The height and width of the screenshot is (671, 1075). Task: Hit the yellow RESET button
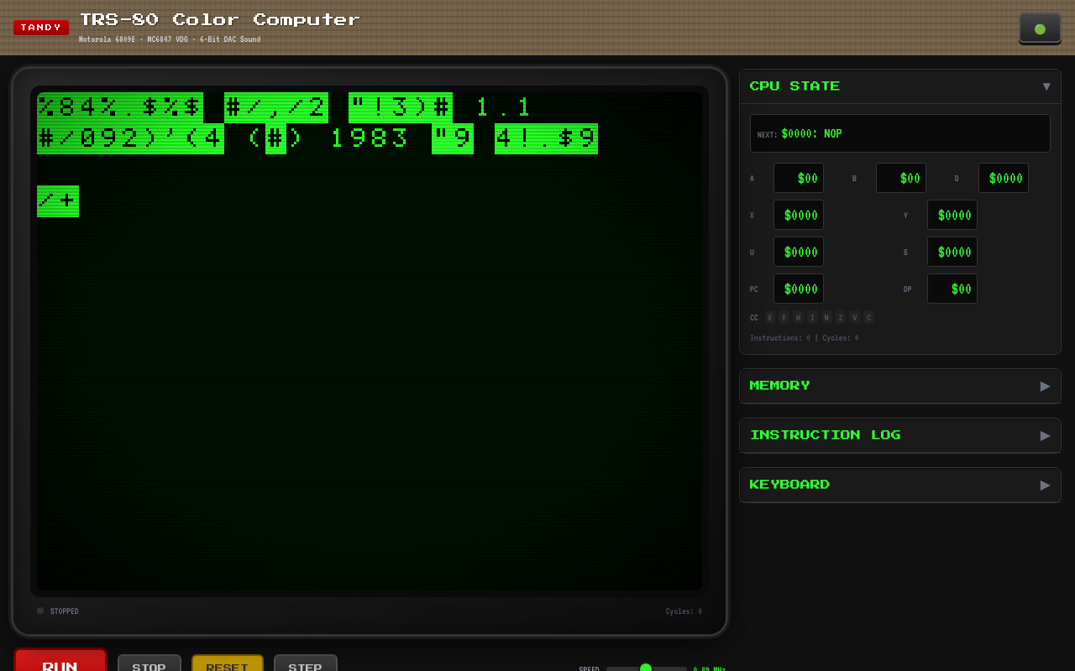coord(227,663)
